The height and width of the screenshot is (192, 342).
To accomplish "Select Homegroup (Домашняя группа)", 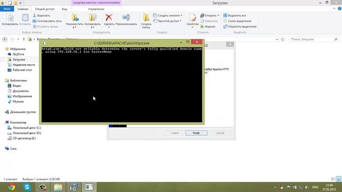I will (x=20, y=112).
